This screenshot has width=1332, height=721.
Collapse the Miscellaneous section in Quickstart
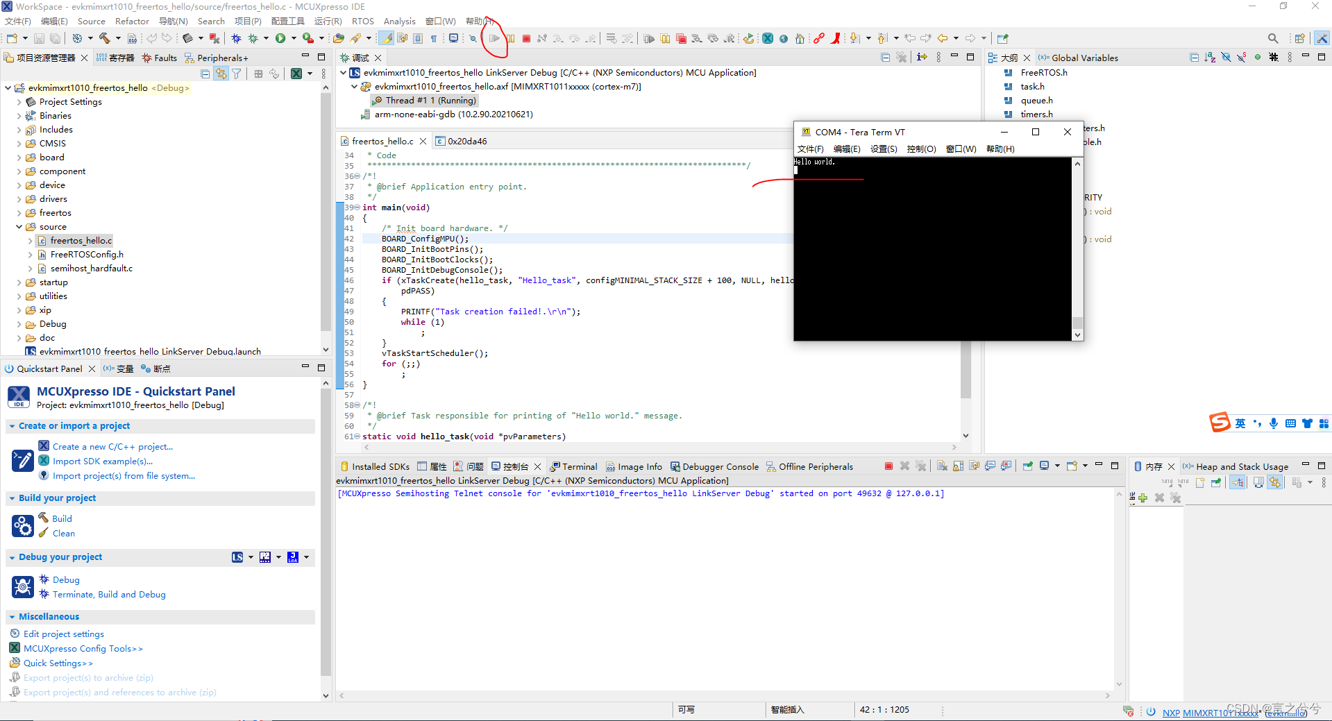tap(12, 617)
